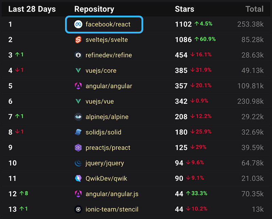Click the Angular logo beside angular/angular

(78, 86)
